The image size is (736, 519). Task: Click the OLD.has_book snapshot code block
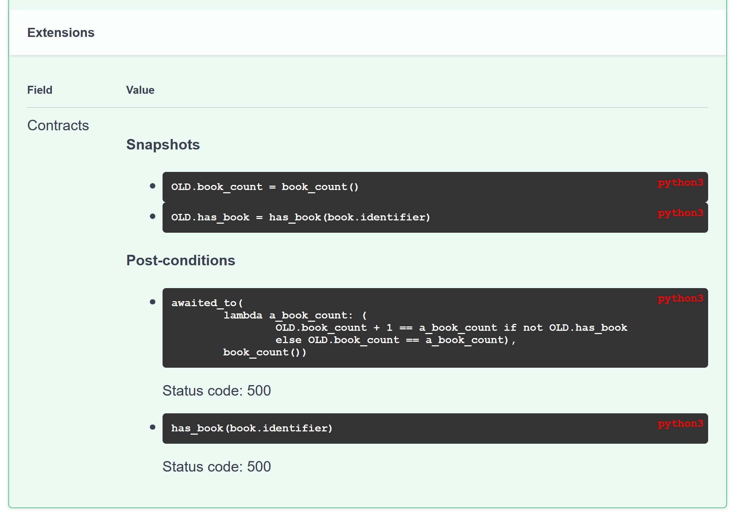300,218
